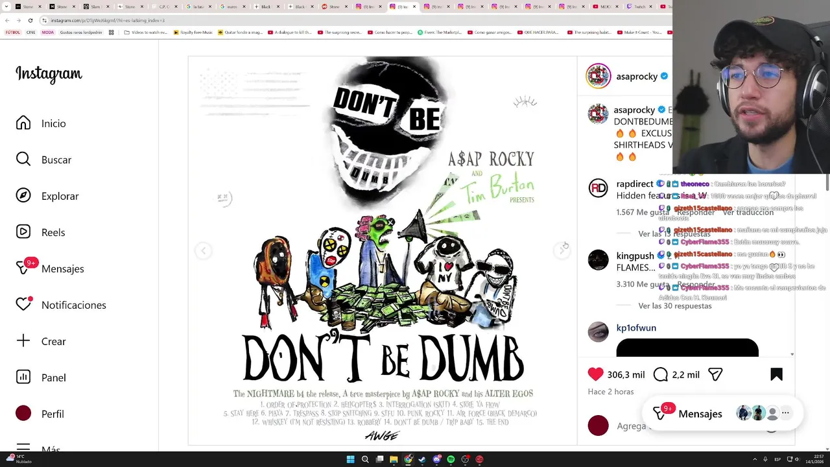Open Gustos raros lordpedrin bookmark
This screenshot has width=830, height=467.
(80, 32)
